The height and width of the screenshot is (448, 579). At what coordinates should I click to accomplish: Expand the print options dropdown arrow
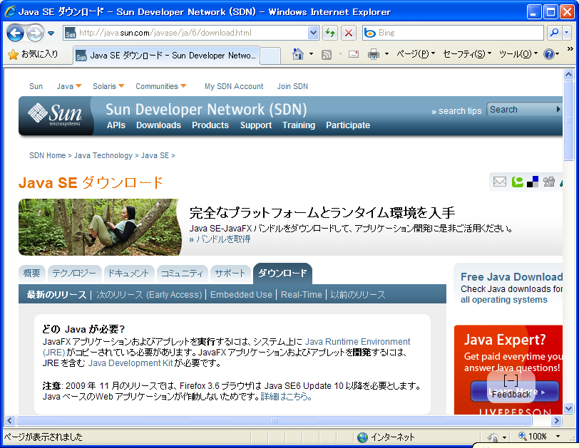(x=386, y=55)
